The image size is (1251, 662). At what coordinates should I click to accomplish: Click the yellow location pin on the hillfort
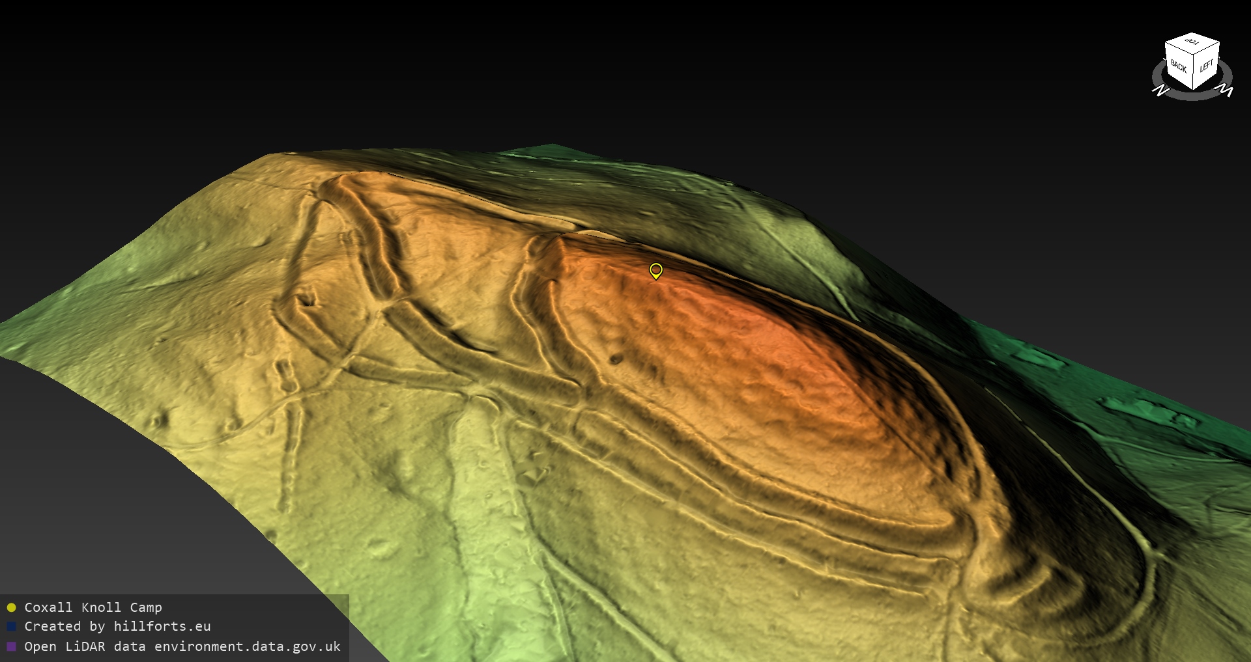tap(656, 270)
